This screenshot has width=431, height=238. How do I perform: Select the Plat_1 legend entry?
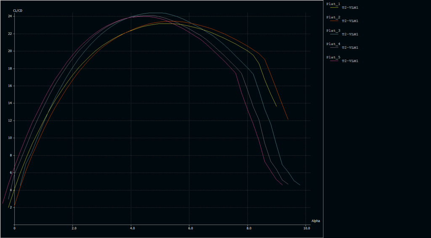point(333,4)
